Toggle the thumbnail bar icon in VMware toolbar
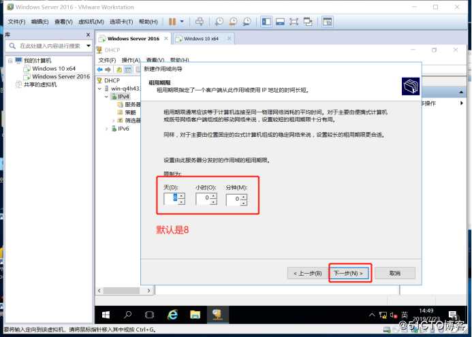Image resolution: width=472 pixels, height=337 pixels. [x=280, y=22]
